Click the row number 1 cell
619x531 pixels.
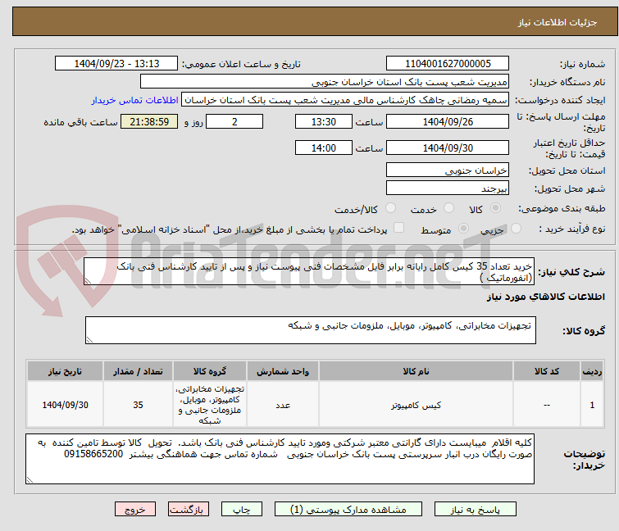point(592,405)
